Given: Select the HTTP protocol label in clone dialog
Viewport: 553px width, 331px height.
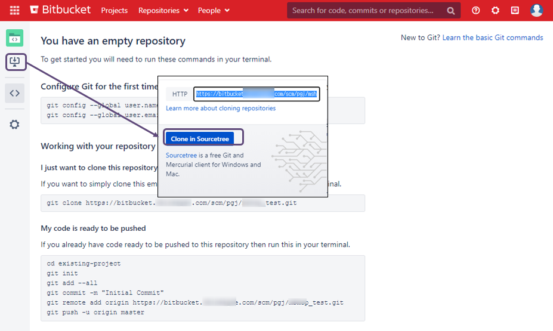Looking at the screenshot, I should click(x=180, y=94).
